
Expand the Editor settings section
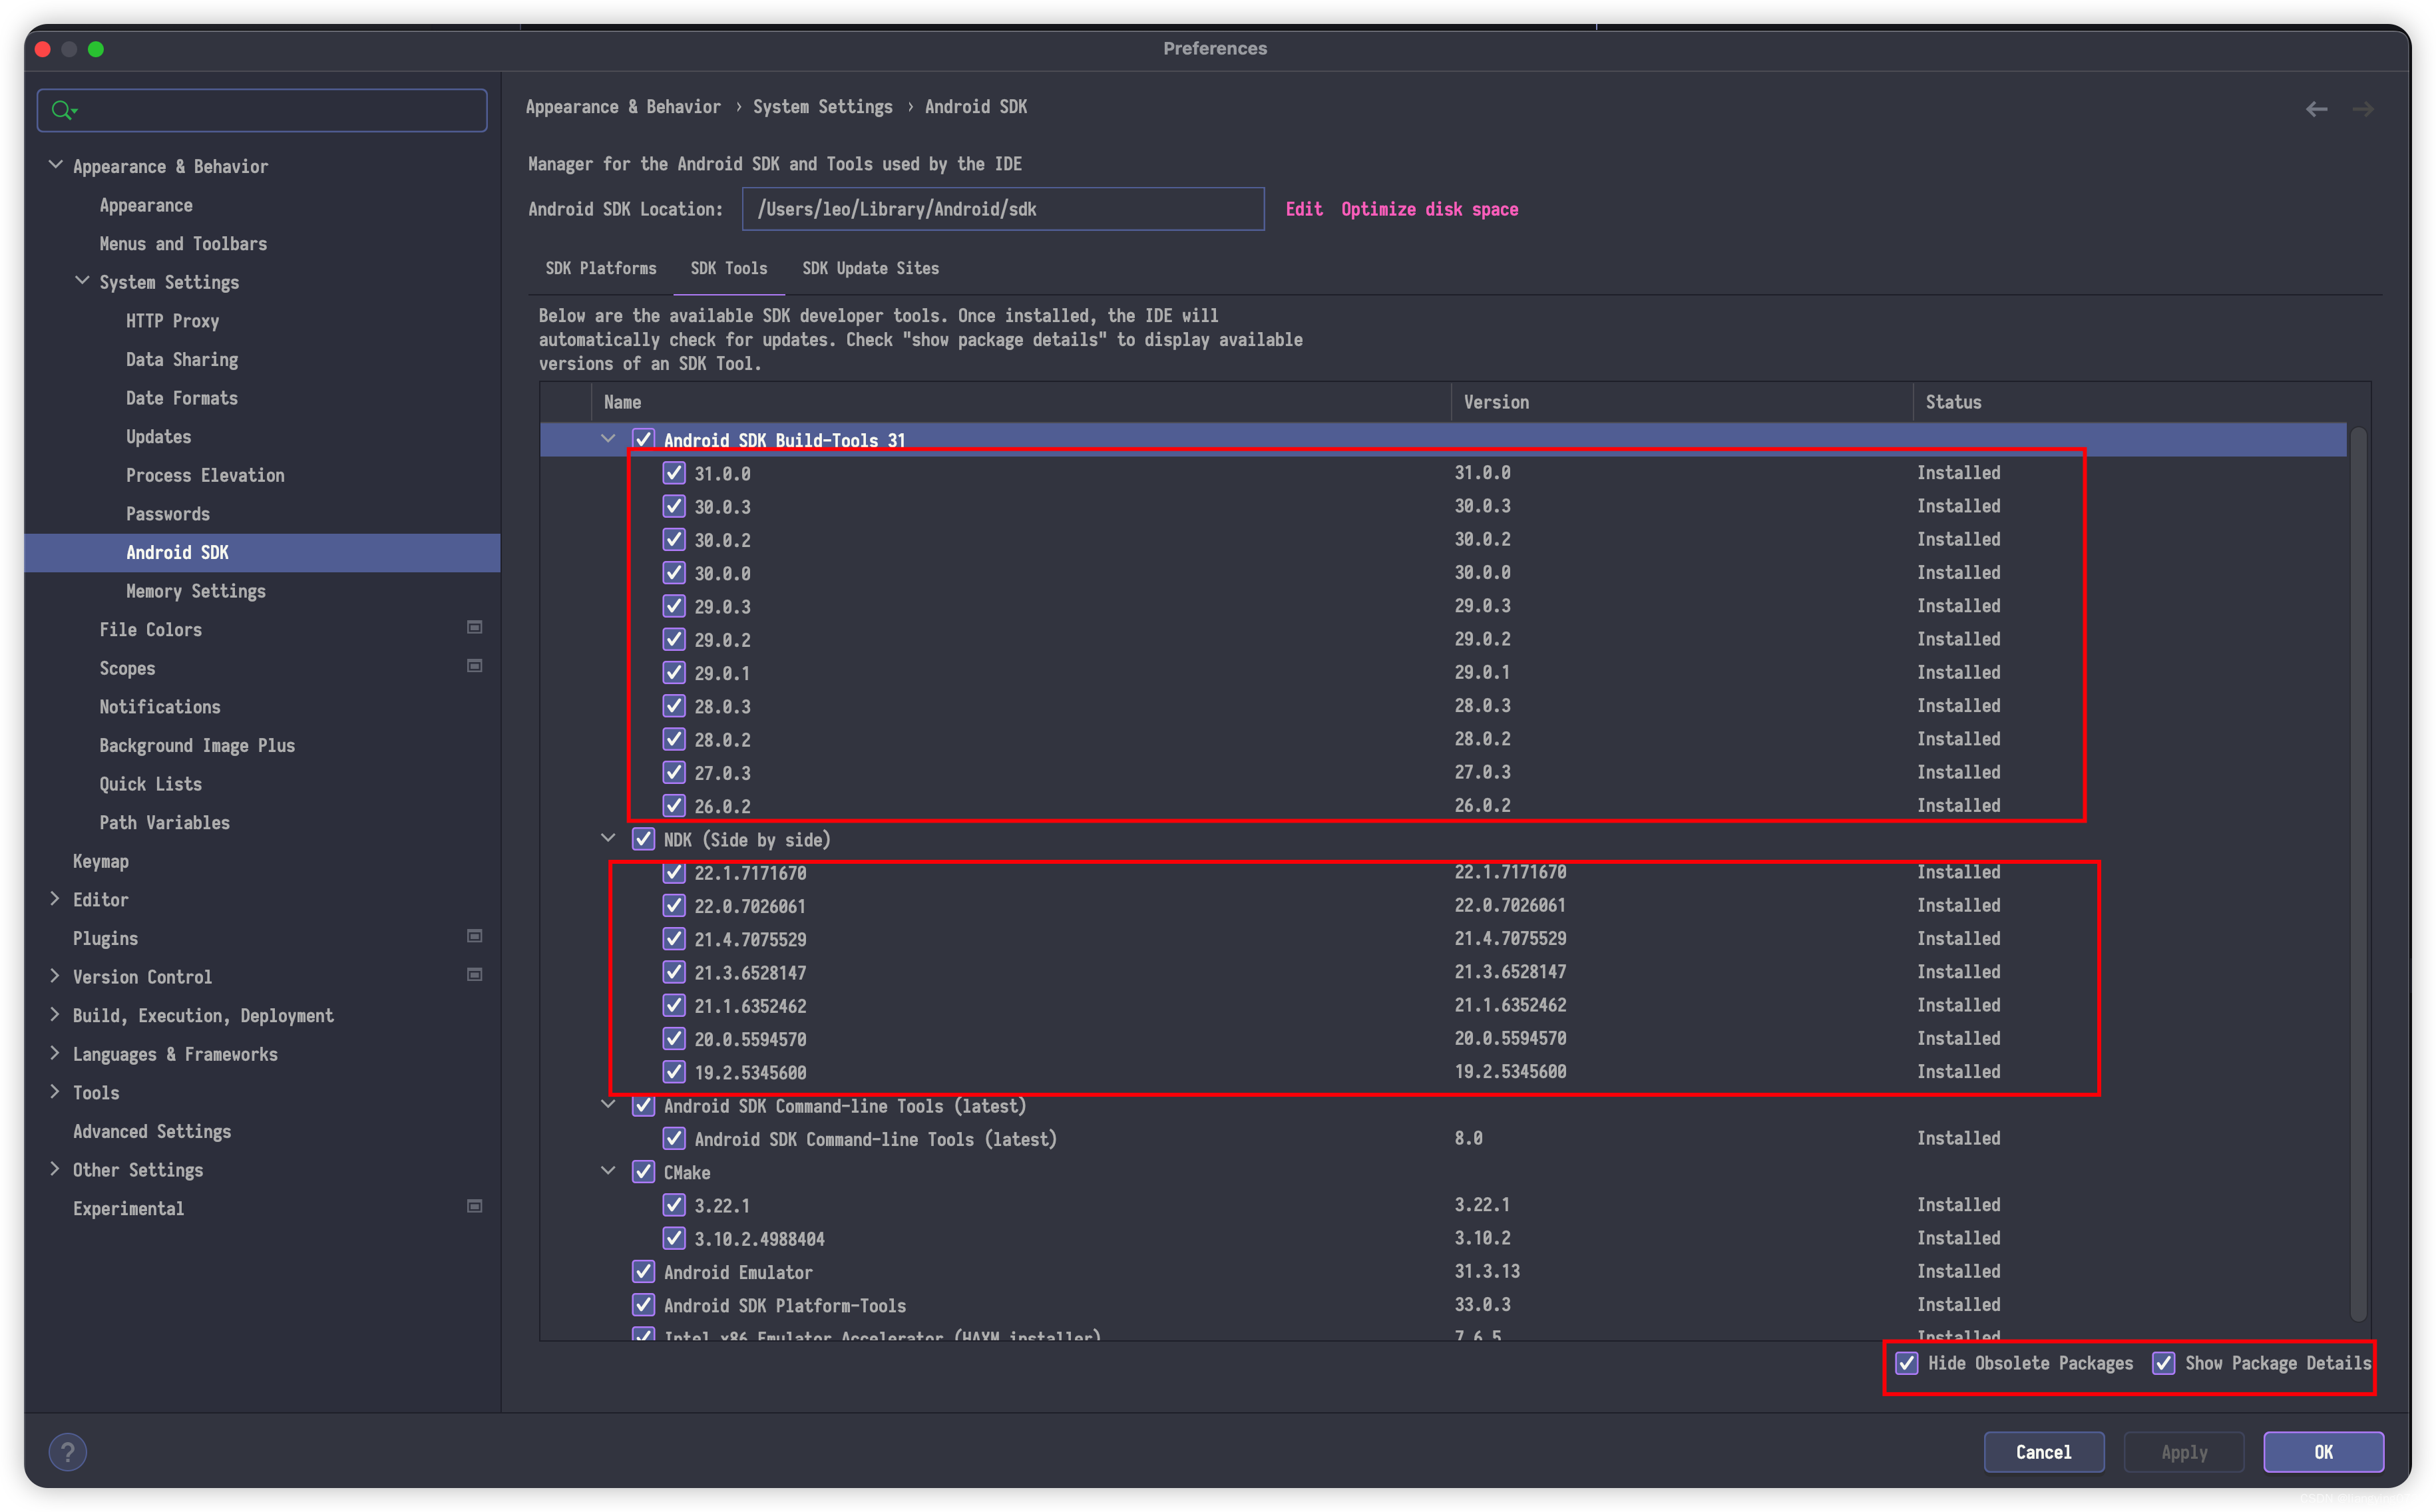point(55,899)
